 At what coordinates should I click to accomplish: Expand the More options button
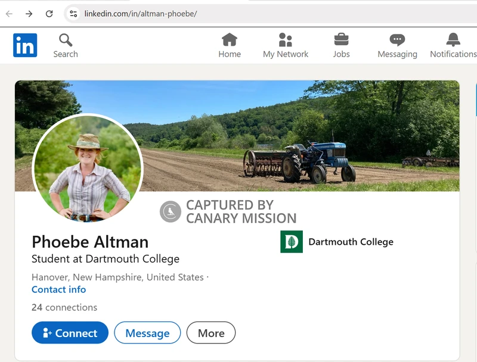point(211,333)
